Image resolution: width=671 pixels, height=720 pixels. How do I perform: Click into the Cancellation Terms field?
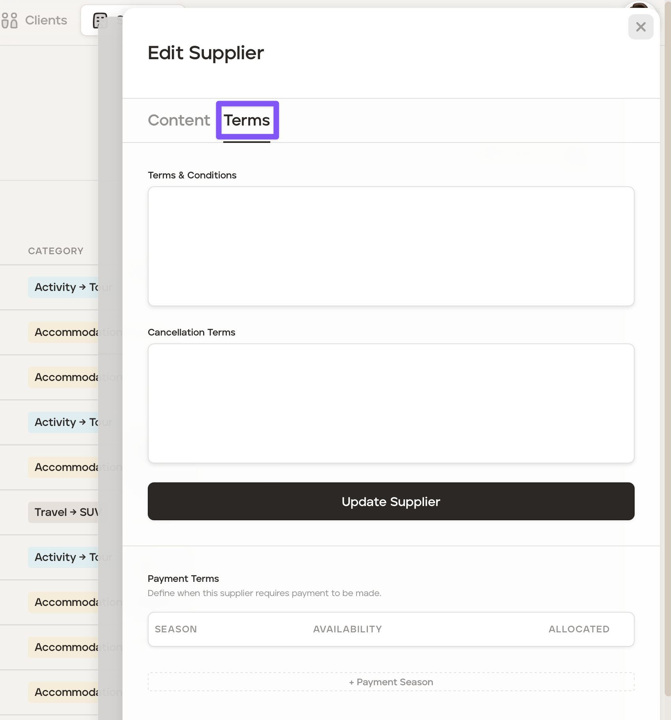tap(391, 403)
